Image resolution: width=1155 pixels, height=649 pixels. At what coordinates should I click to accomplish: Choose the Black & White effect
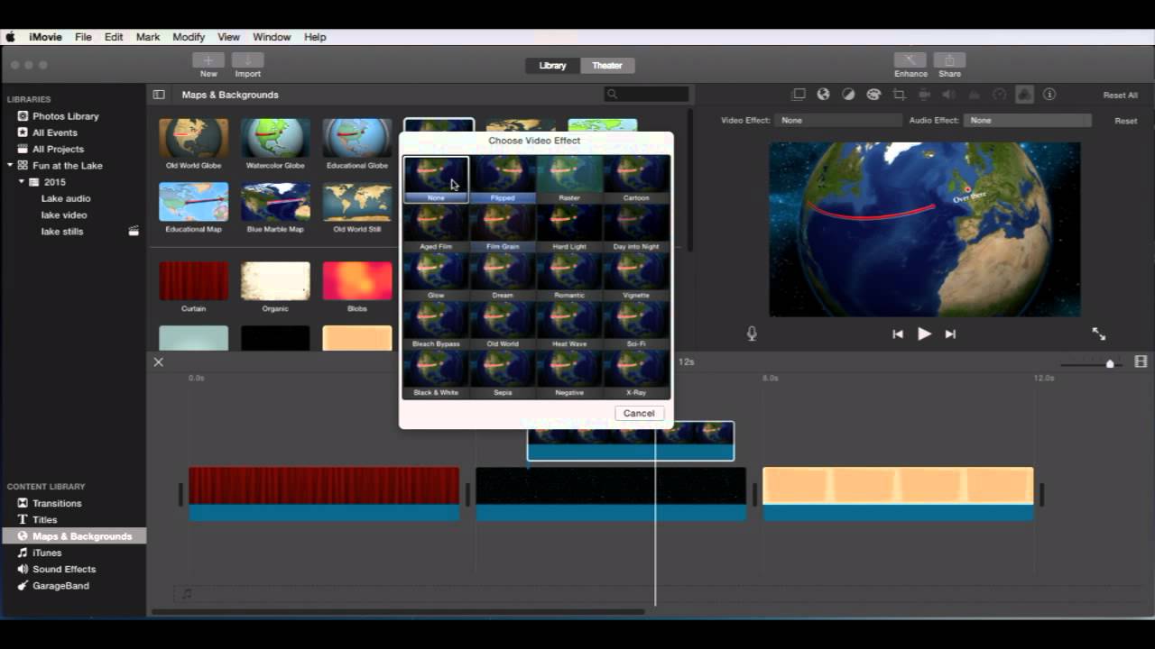(436, 373)
